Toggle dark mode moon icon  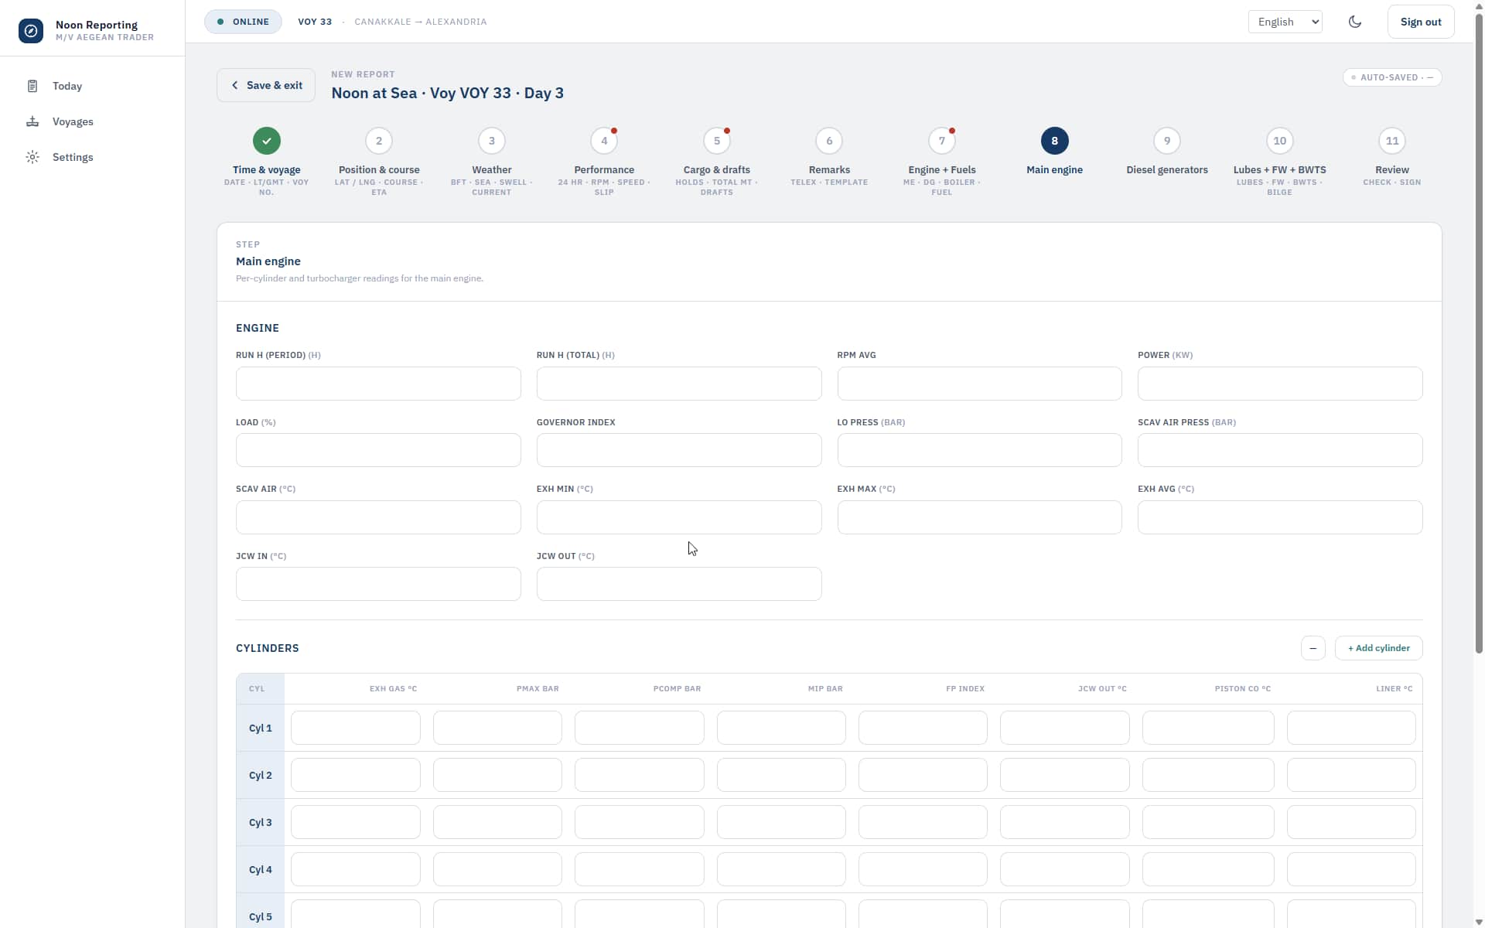click(1355, 22)
